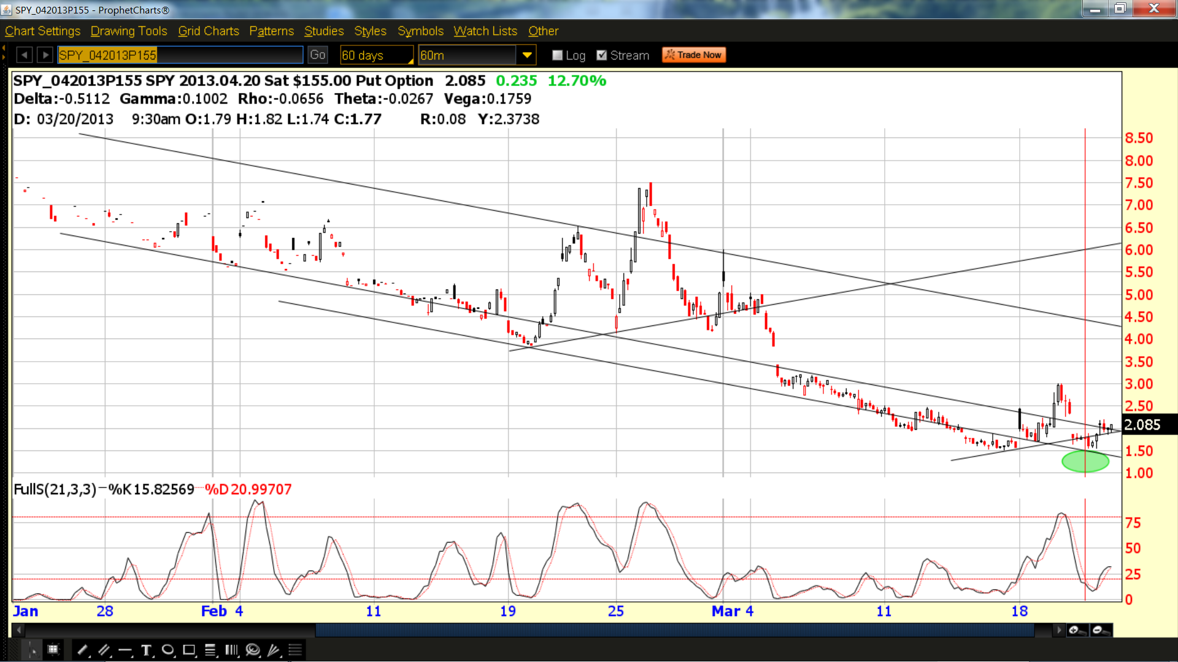Open the Chart Settings menu
The image size is (1178, 662).
point(43,31)
